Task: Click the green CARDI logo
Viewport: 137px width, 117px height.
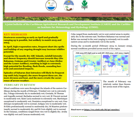Action: coord(84,5)
